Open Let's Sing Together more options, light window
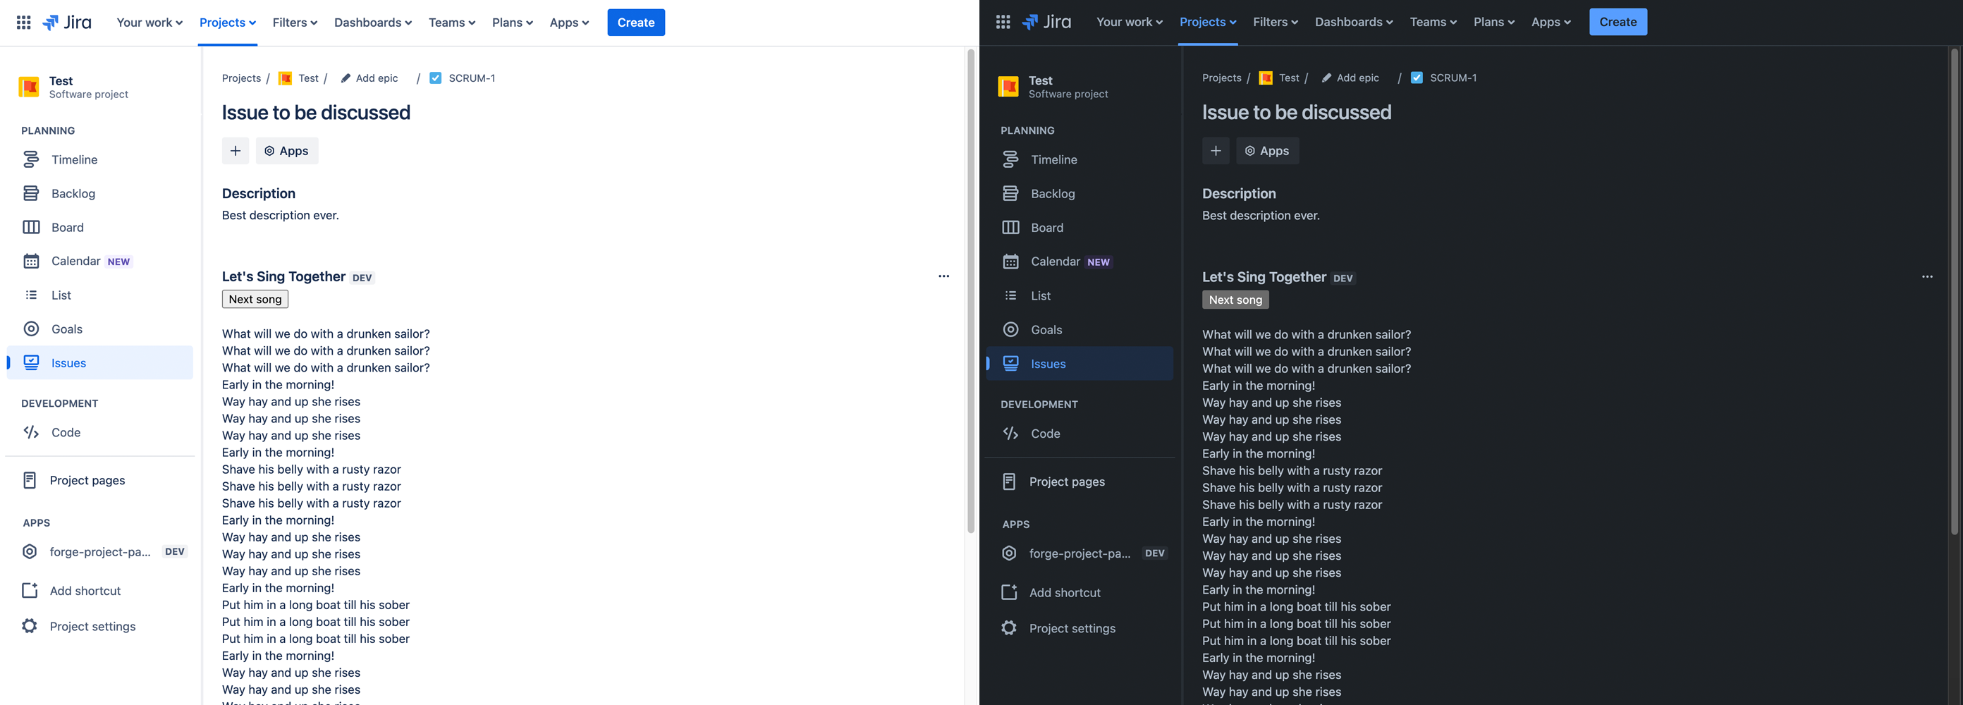This screenshot has width=1963, height=705. pyautogui.click(x=943, y=276)
